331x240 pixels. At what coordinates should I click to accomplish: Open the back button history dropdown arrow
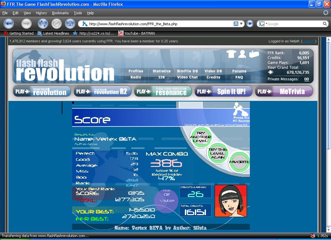16,24
